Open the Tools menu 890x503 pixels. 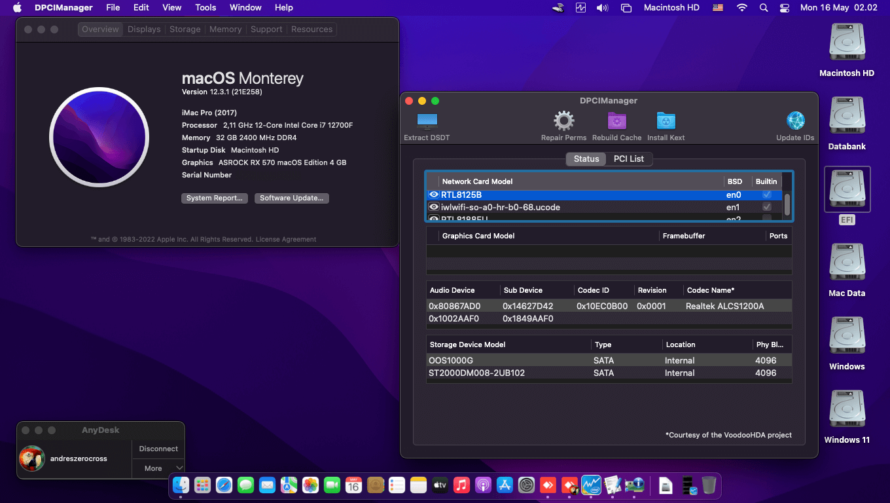(x=205, y=8)
